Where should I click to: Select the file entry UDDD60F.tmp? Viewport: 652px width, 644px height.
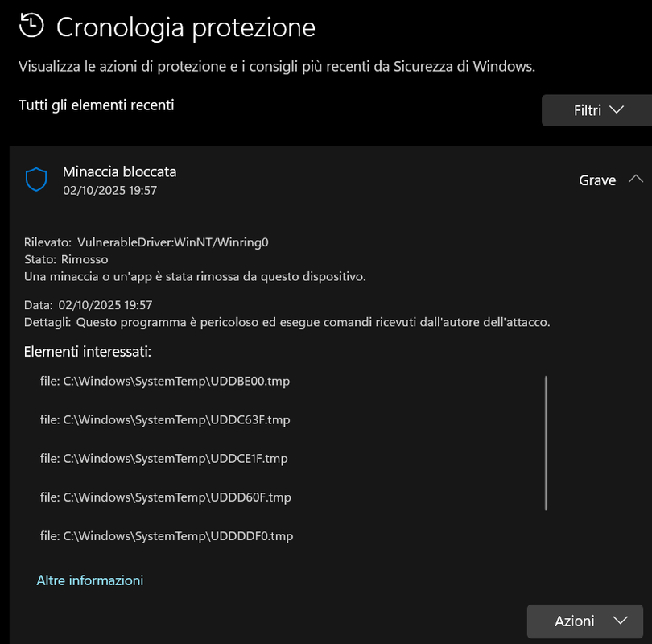166,497
